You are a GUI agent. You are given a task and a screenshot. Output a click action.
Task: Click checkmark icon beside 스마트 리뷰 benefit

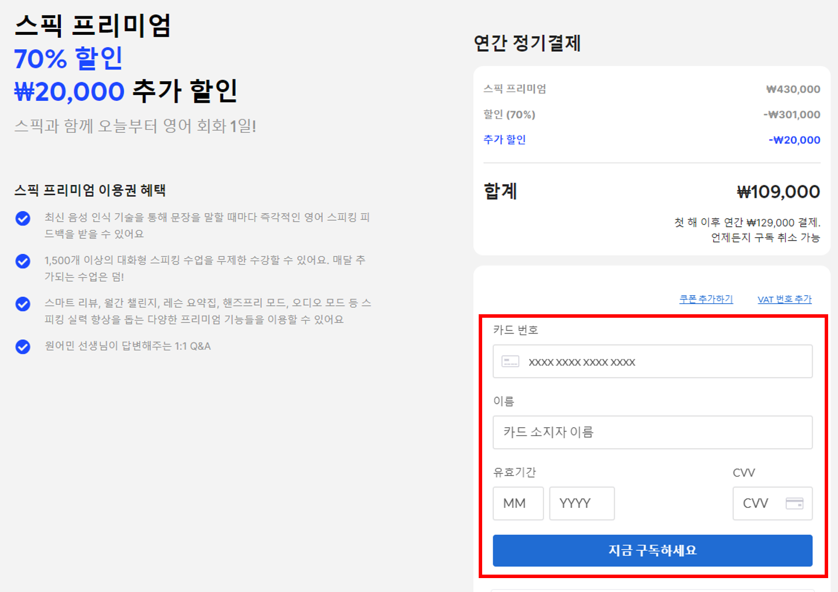pos(23,304)
